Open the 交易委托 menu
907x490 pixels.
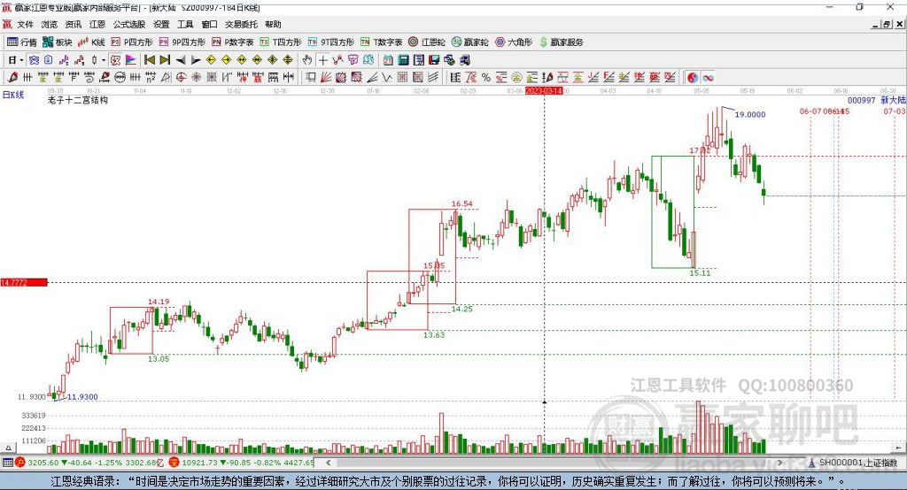click(241, 24)
